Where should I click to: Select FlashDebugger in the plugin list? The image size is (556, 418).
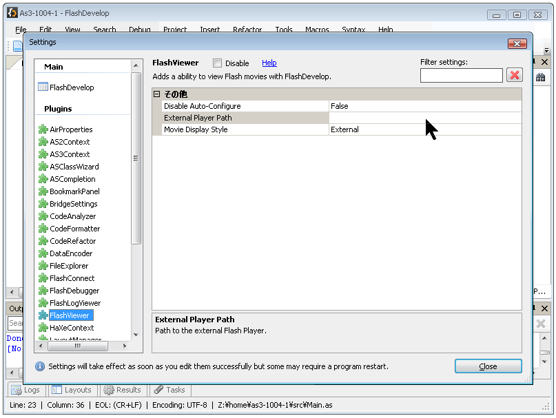point(74,291)
